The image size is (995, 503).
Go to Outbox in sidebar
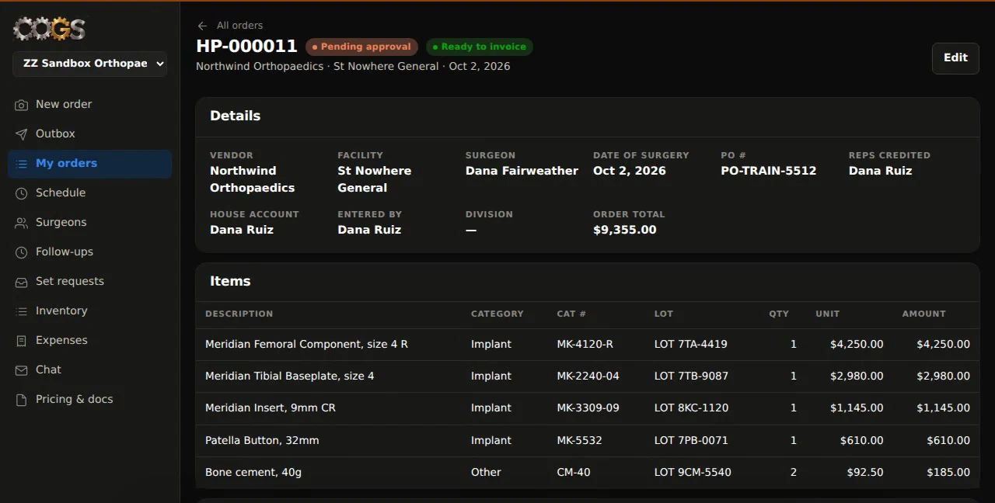click(90, 134)
